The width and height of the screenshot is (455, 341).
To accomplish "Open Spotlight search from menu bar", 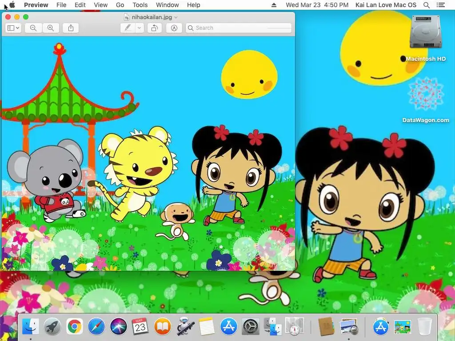I will tap(427, 5).
